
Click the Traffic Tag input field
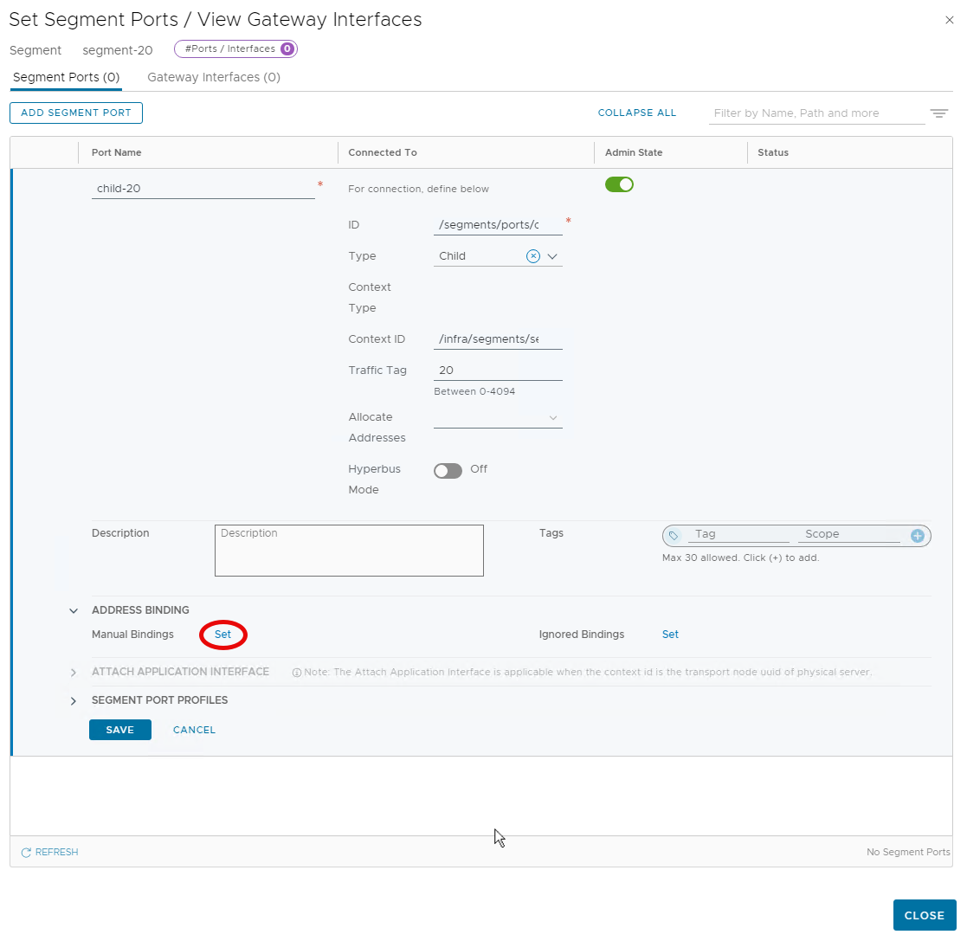point(497,371)
